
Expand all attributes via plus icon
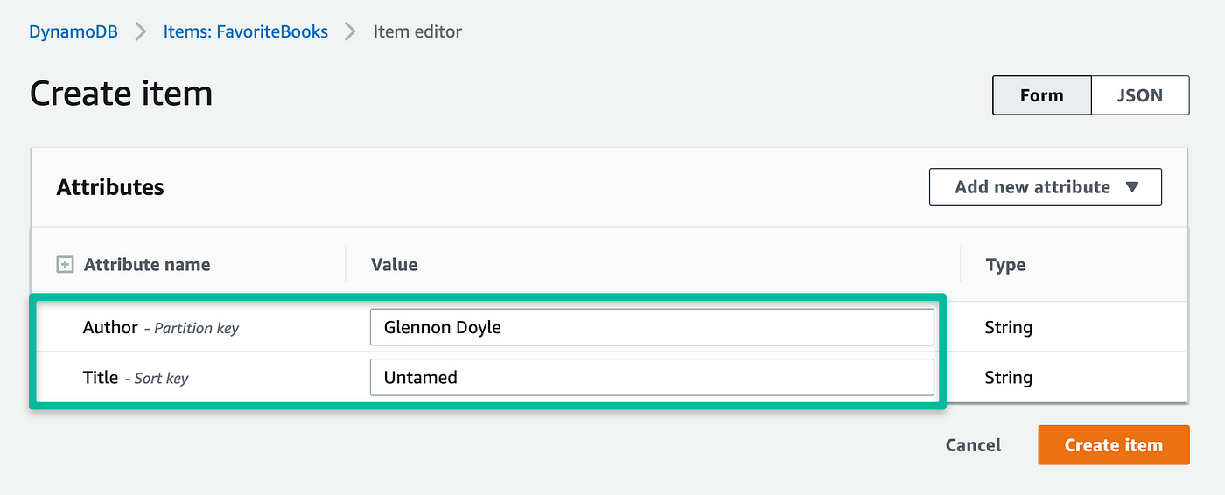(x=65, y=264)
